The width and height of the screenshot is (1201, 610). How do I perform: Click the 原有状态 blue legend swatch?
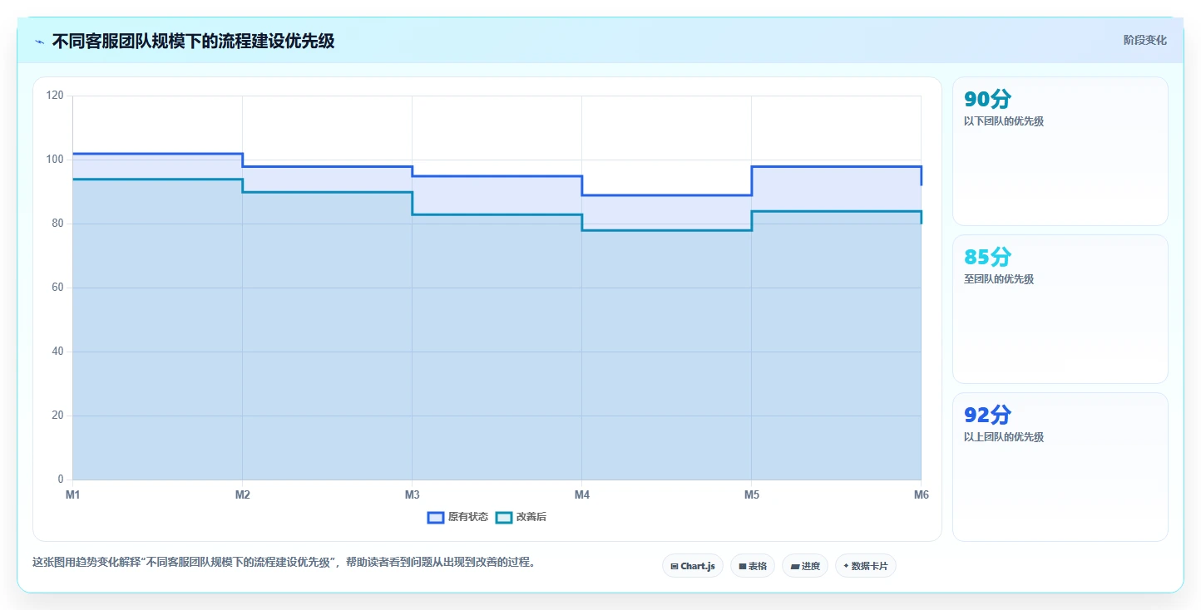[436, 517]
